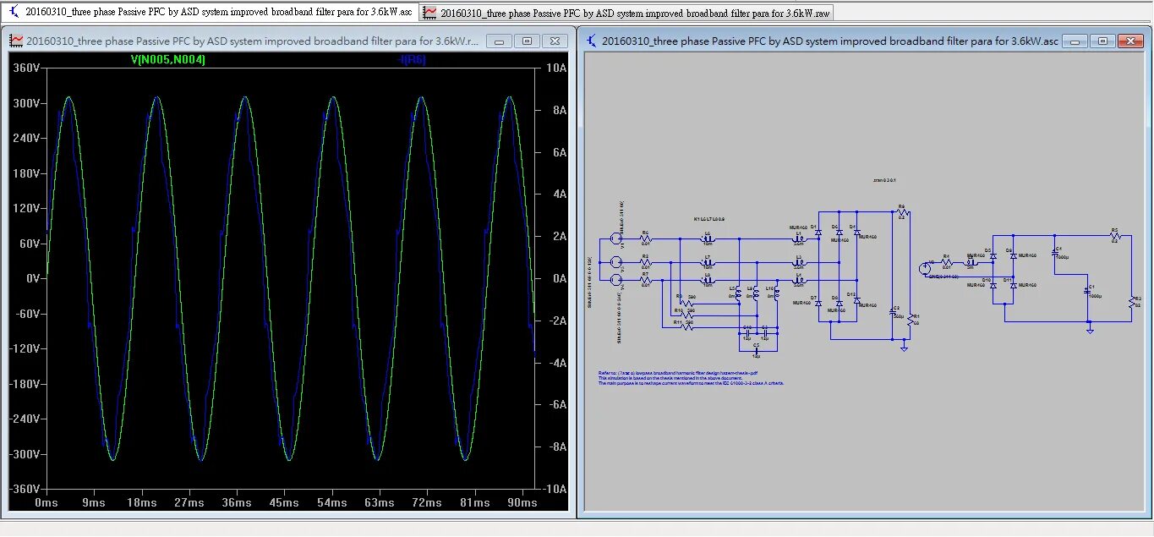
Task: Click resistor R4 in the single-phase circuit
Action: pos(947,262)
